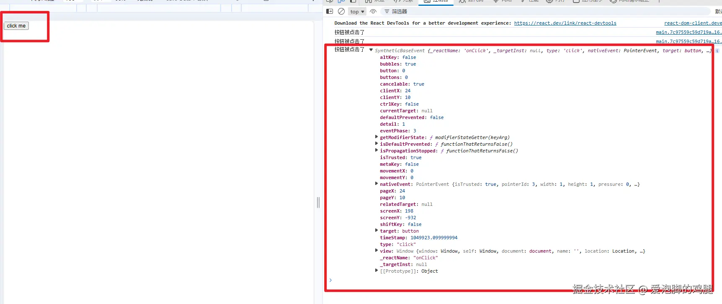Click the console prompt arrow line

click(x=330, y=280)
